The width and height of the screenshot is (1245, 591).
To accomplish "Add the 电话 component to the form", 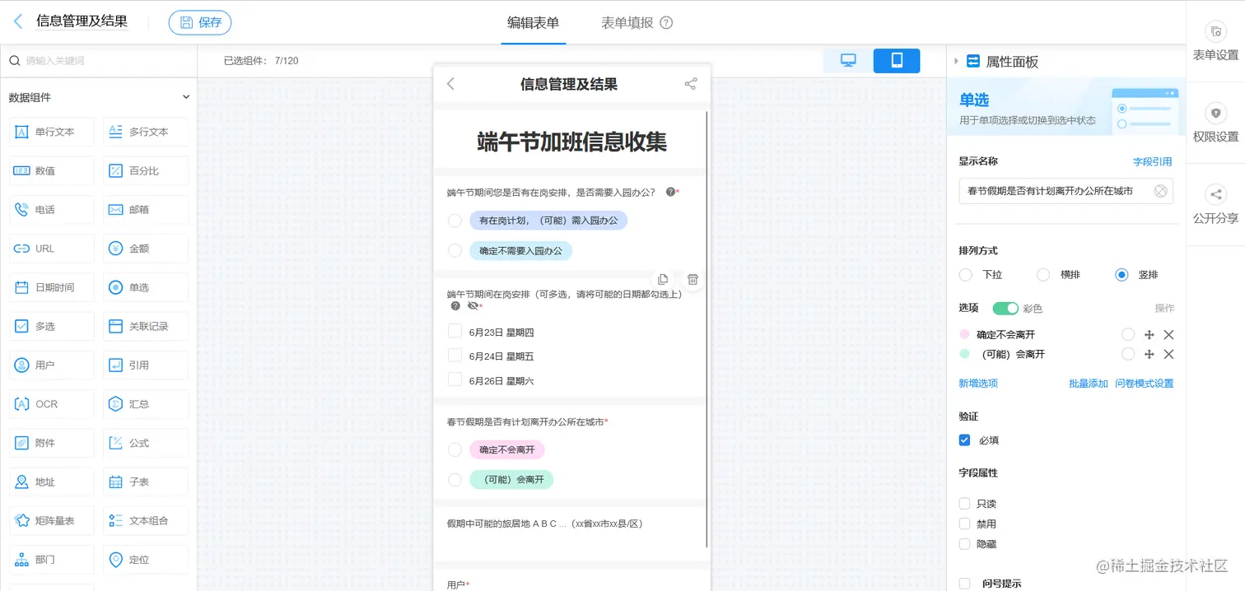I will (51, 209).
